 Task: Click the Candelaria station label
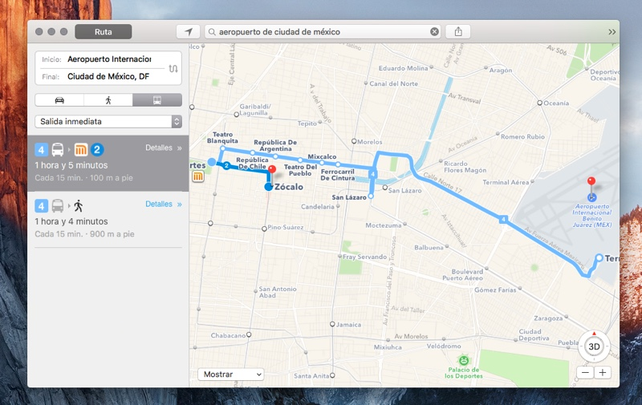tap(317, 207)
